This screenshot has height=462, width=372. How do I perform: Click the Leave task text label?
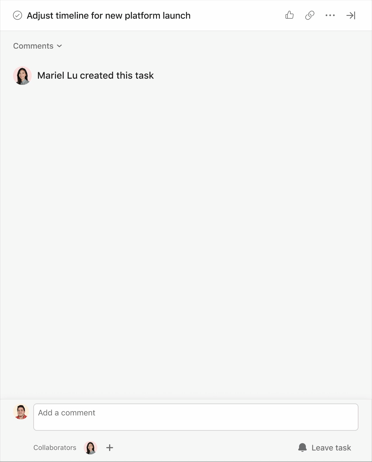(x=331, y=448)
